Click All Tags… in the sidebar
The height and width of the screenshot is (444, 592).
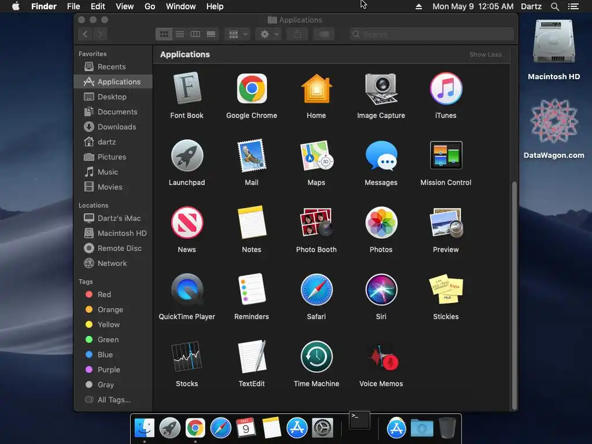(x=113, y=400)
